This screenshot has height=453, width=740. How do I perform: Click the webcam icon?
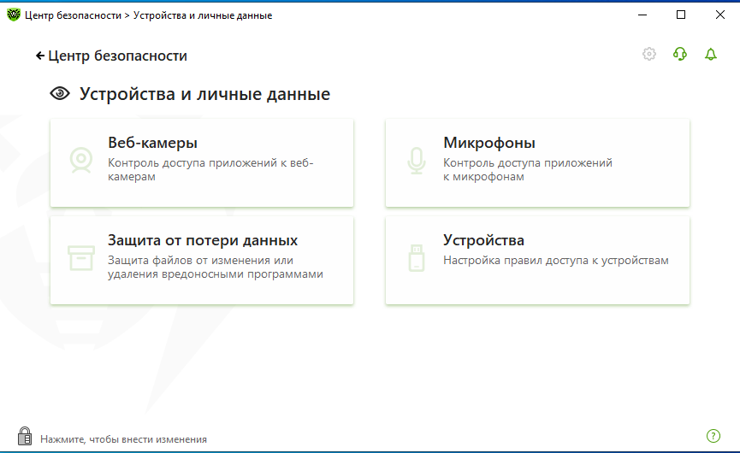[x=81, y=161]
